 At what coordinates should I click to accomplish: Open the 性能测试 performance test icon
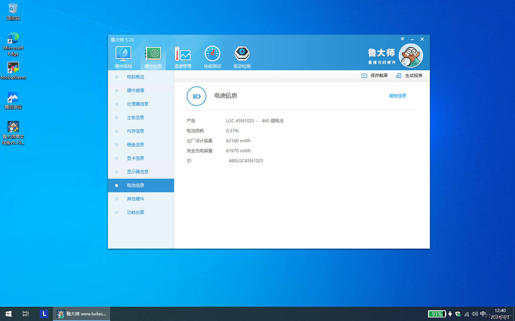[x=212, y=54]
